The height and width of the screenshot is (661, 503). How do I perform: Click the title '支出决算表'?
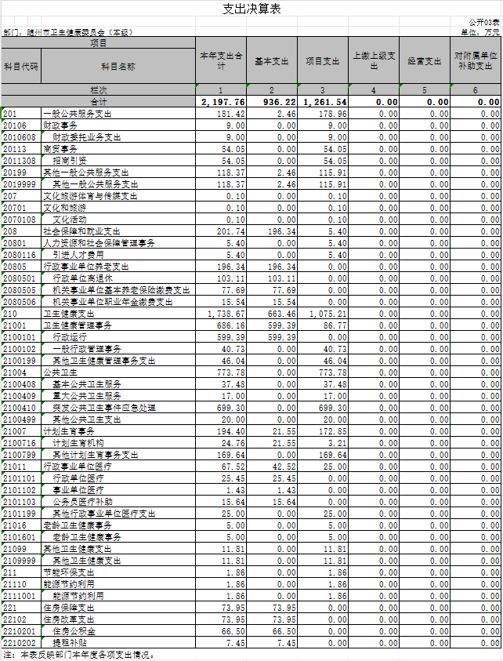coord(251,9)
